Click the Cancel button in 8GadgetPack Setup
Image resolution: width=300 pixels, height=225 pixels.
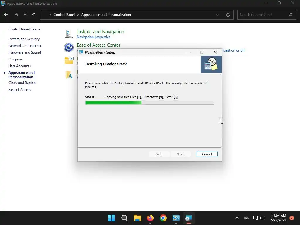click(207, 154)
